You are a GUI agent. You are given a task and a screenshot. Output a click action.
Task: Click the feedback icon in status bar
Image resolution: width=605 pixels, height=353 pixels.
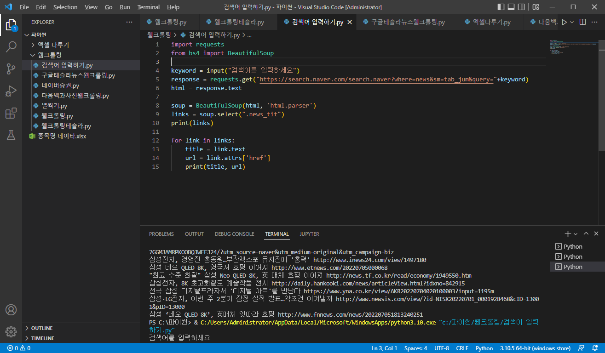(582, 348)
